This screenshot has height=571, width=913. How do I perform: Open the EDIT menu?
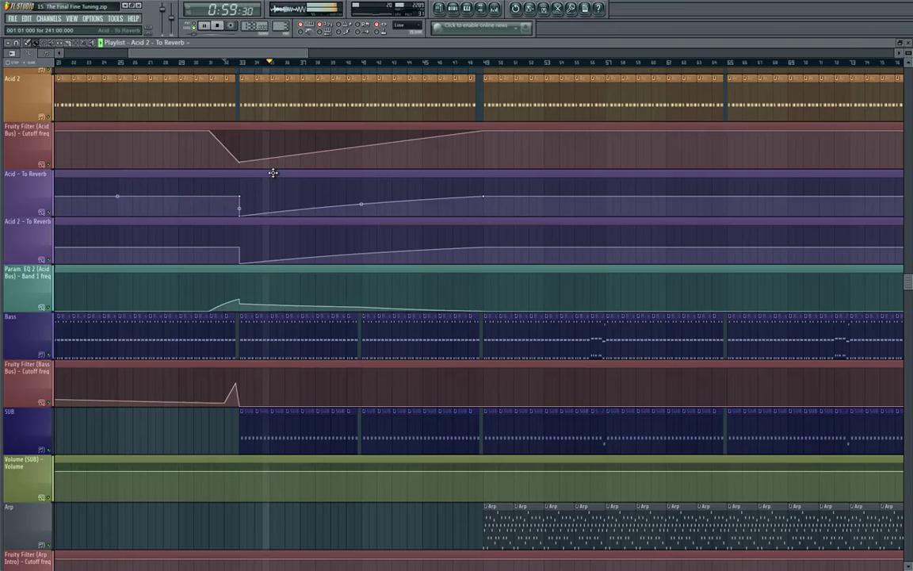(x=26, y=19)
